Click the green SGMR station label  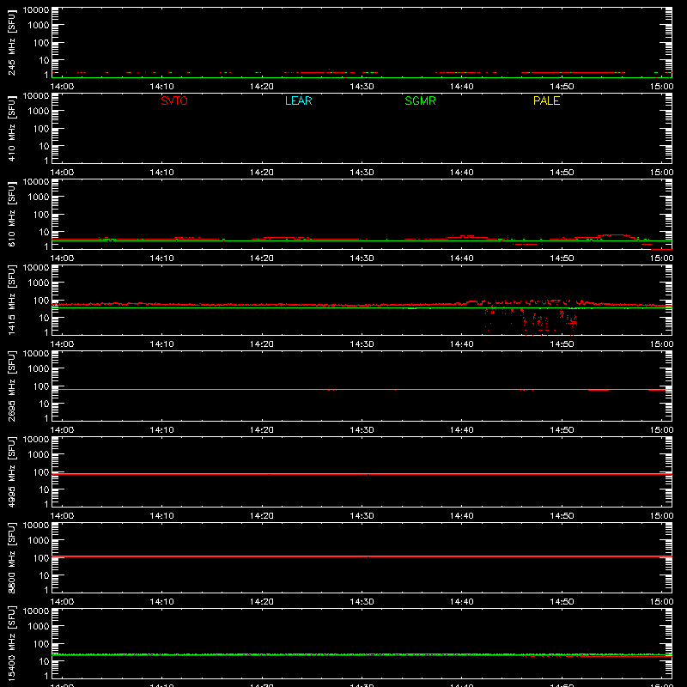(x=420, y=100)
